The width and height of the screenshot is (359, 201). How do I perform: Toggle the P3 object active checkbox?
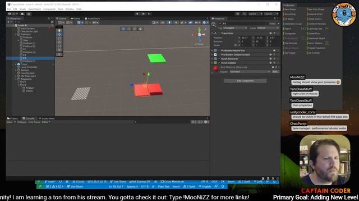(x=220, y=23)
